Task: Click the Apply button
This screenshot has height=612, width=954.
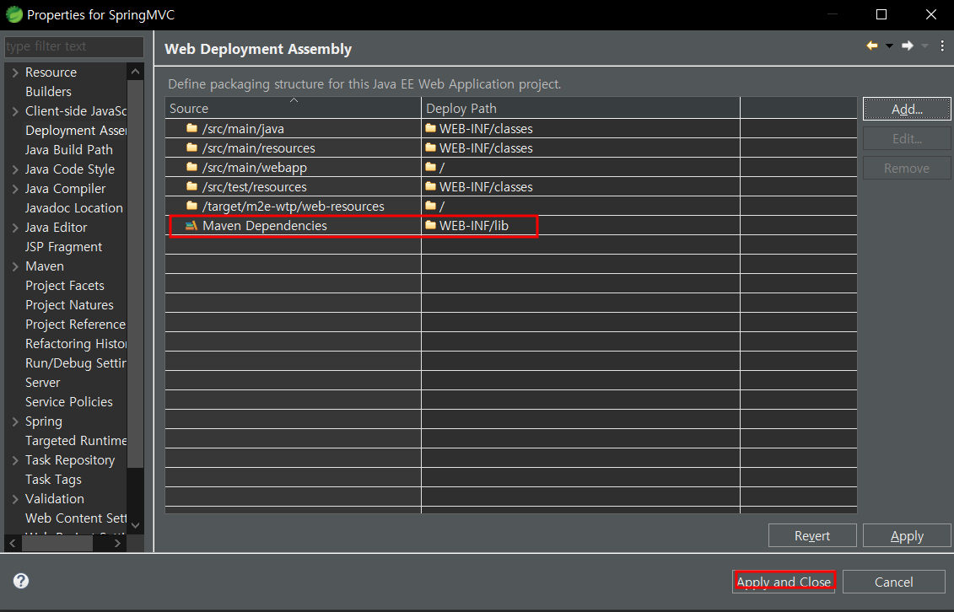Action: [x=907, y=536]
